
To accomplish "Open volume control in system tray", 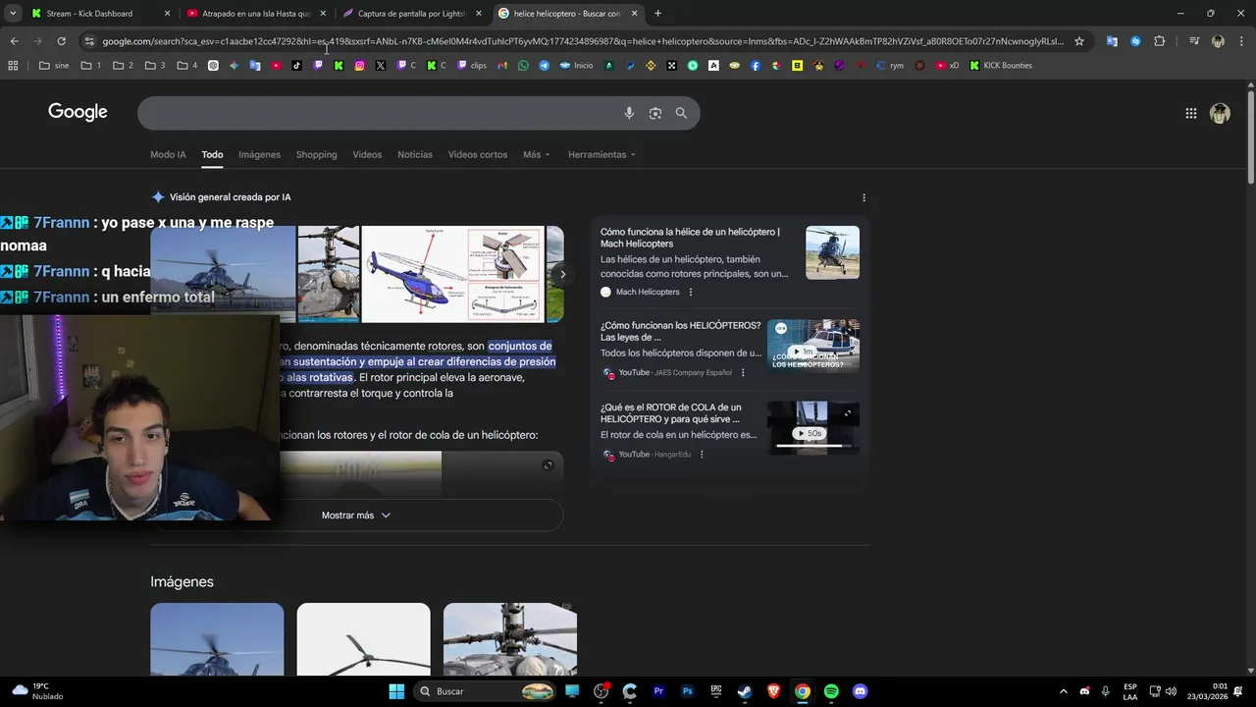I will coord(1171,691).
